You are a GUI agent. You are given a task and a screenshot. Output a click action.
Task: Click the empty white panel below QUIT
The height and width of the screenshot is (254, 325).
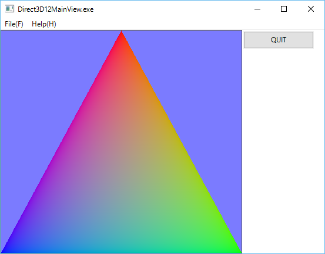click(x=283, y=149)
